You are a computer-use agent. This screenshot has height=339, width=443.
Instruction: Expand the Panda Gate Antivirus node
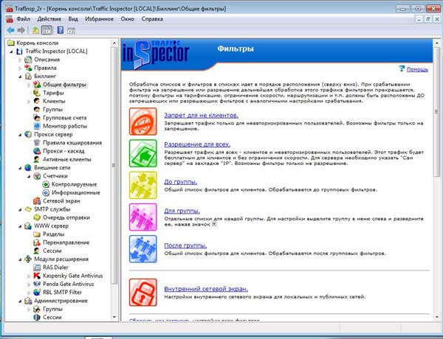(29, 284)
